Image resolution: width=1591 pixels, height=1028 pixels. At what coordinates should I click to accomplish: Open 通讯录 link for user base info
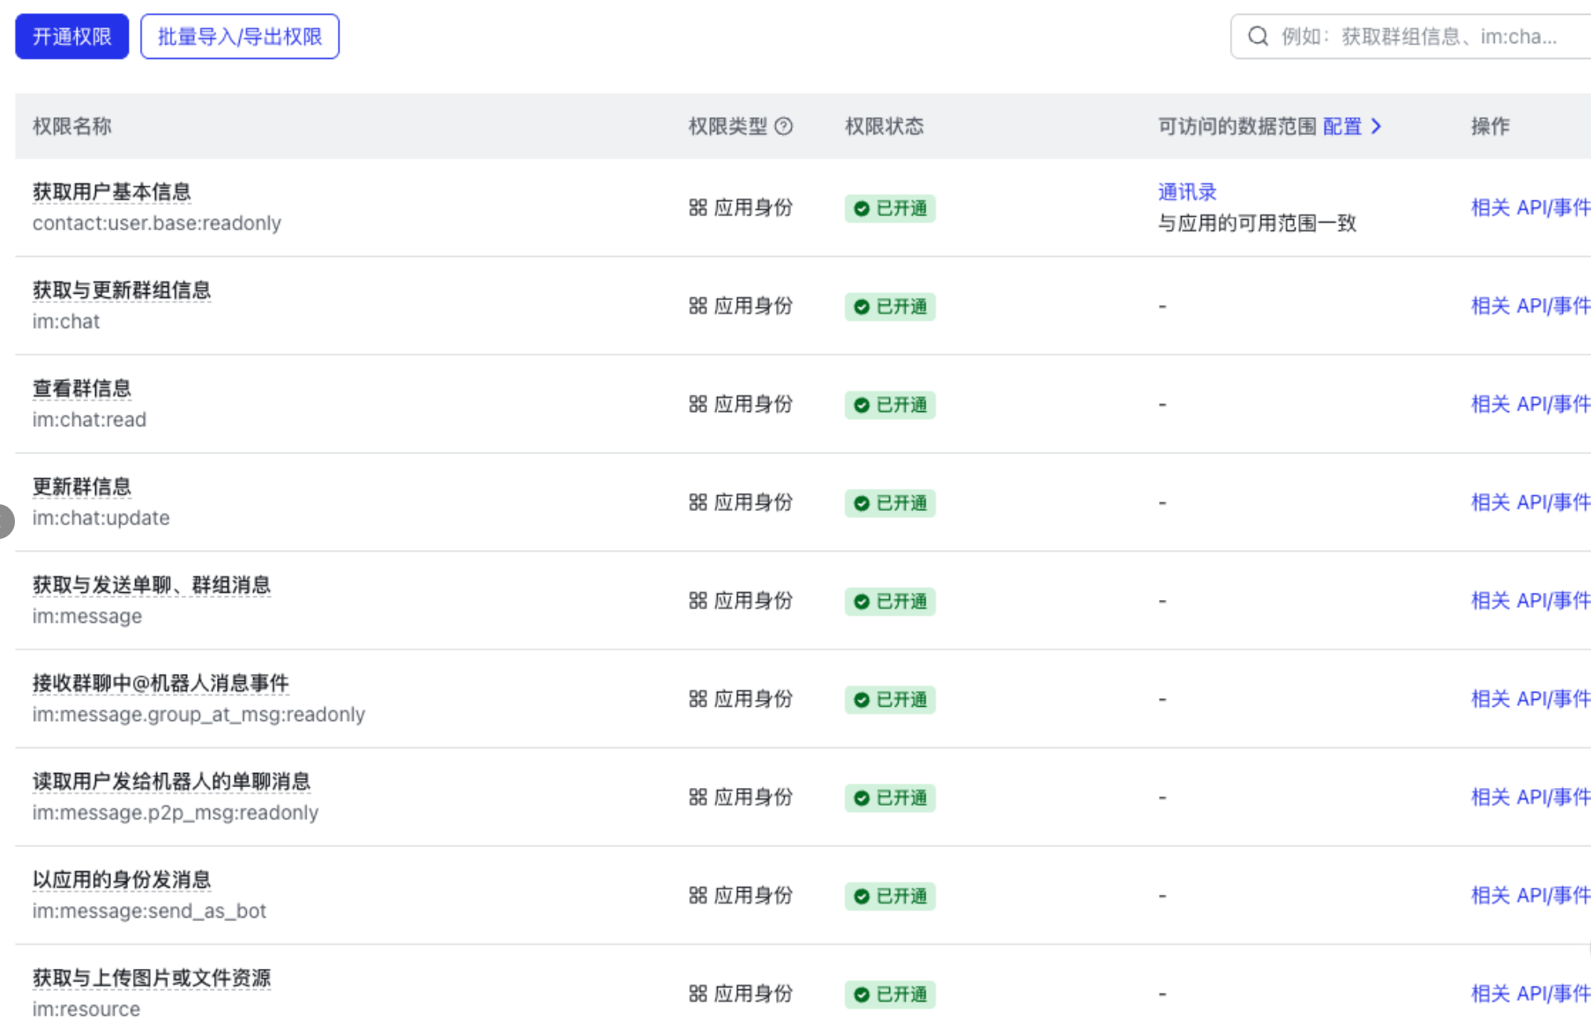tap(1186, 192)
